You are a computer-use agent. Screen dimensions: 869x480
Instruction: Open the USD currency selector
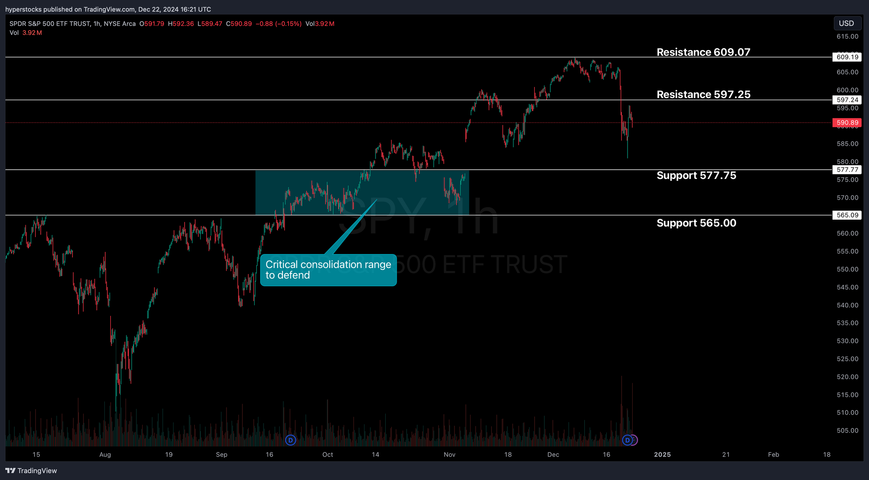pyautogui.click(x=847, y=23)
